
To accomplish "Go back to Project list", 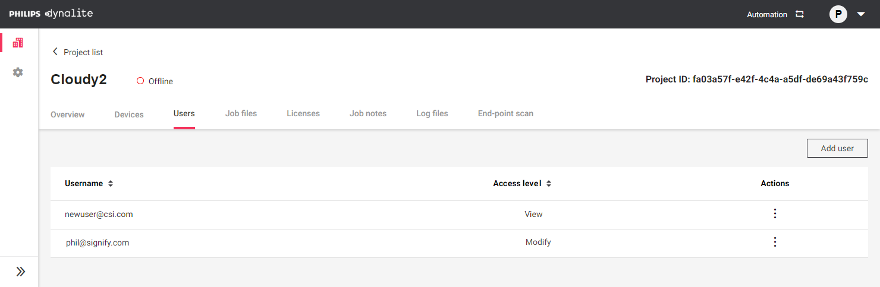I will pos(77,52).
